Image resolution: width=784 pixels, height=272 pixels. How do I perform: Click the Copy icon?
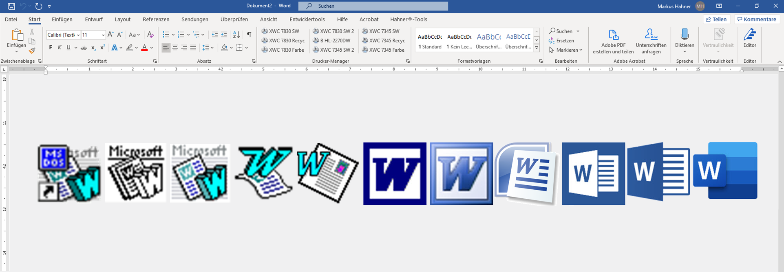[x=32, y=41]
